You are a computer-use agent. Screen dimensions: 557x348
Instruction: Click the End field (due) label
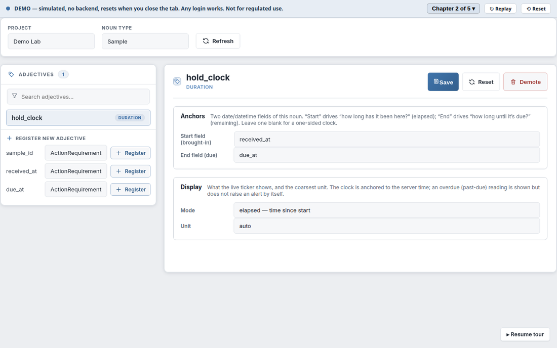(x=198, y=155)
